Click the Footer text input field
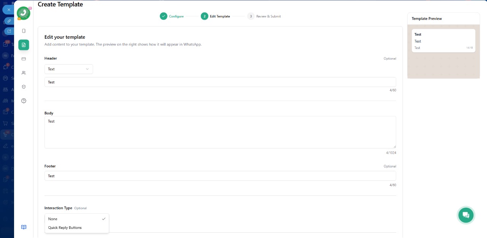This screenshot has height=238, width=487. (x=220, y=176)
